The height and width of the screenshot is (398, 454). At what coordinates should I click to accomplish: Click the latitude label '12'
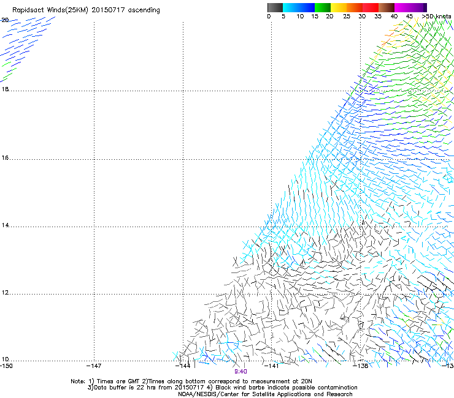click(x=5, y=293)
